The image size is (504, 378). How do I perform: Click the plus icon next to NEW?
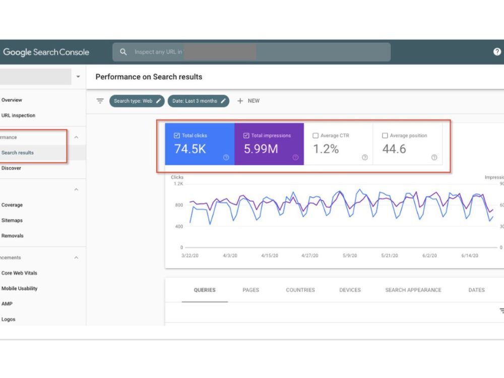pos(240,101)
